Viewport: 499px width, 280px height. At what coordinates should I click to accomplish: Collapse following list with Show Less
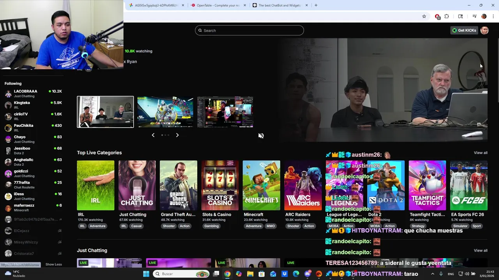click(x=53, y=264)
